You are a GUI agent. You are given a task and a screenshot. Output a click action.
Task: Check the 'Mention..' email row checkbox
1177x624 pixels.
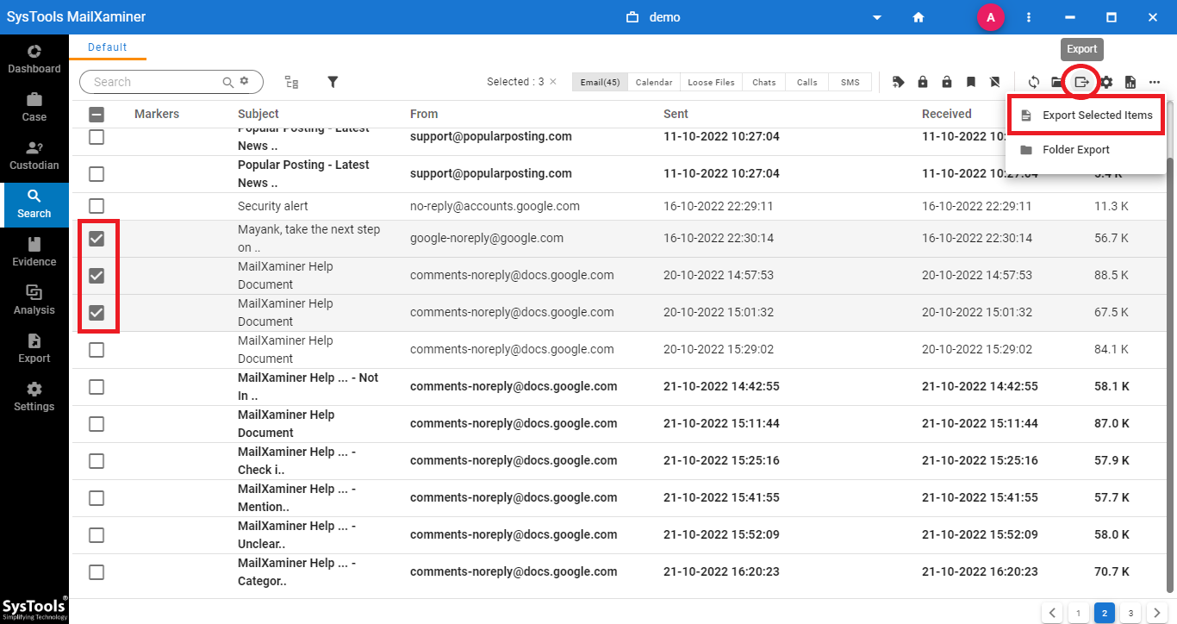click(x=97, y=498)
